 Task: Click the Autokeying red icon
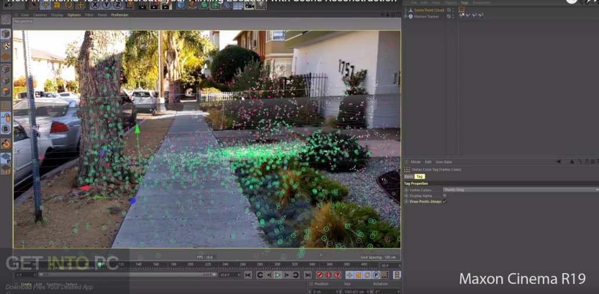tap(329, 275)
